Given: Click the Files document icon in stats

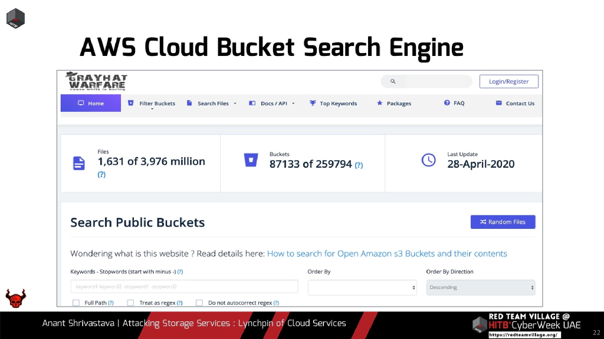Looking at the screenshot, I should point(79,163).
